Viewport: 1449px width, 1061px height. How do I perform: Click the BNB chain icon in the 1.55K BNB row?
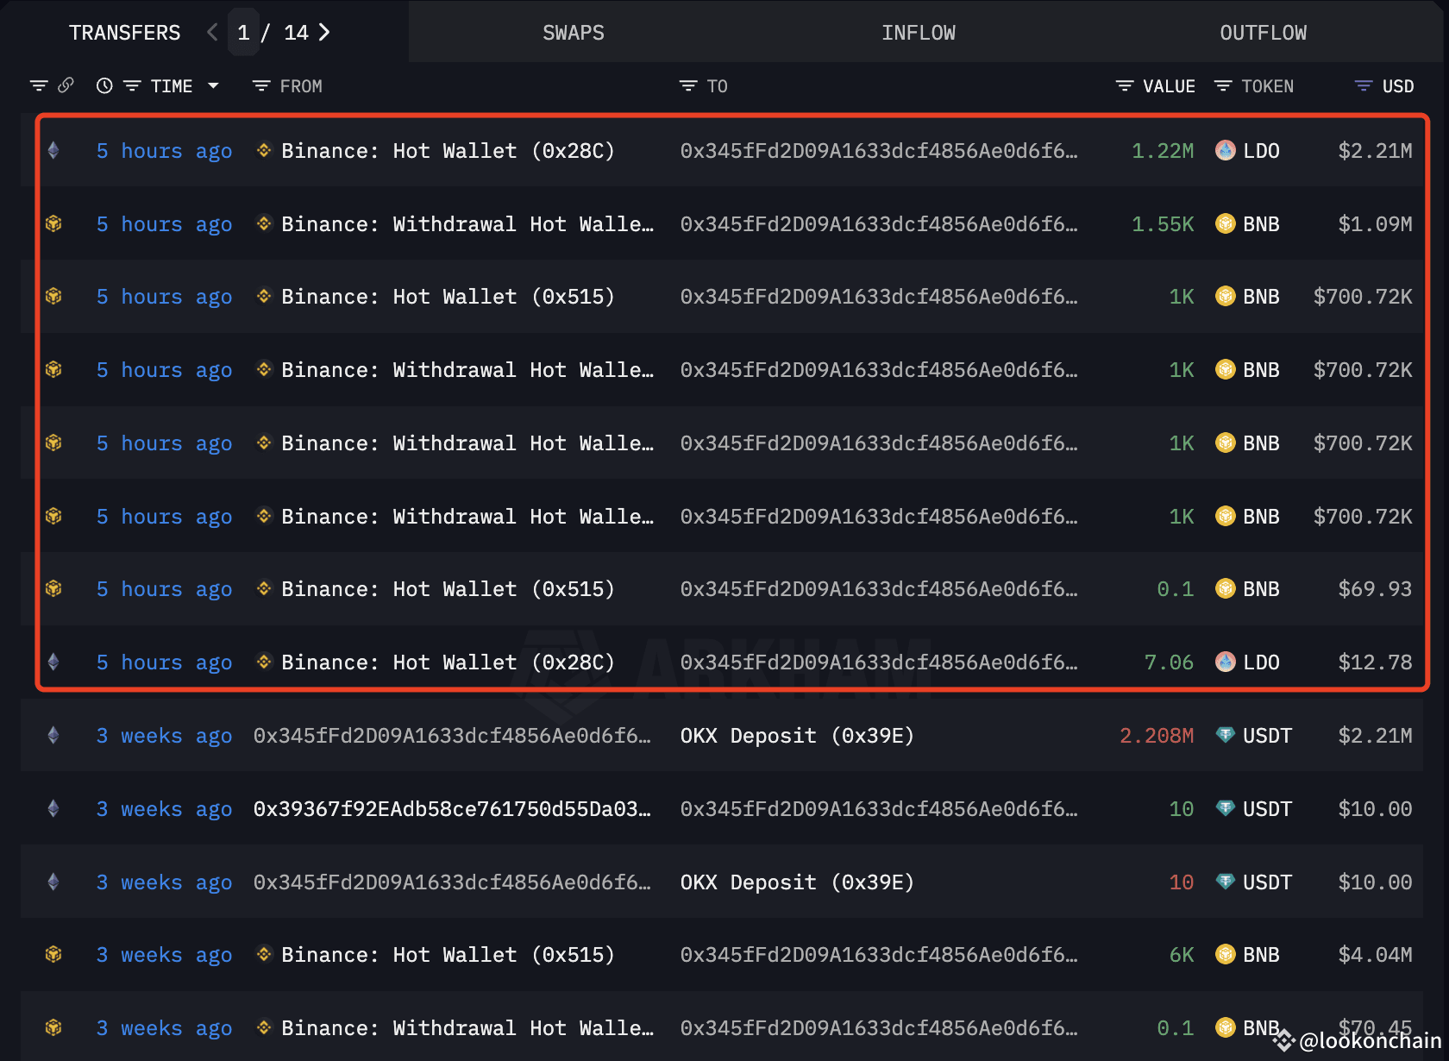coord(53,224)
